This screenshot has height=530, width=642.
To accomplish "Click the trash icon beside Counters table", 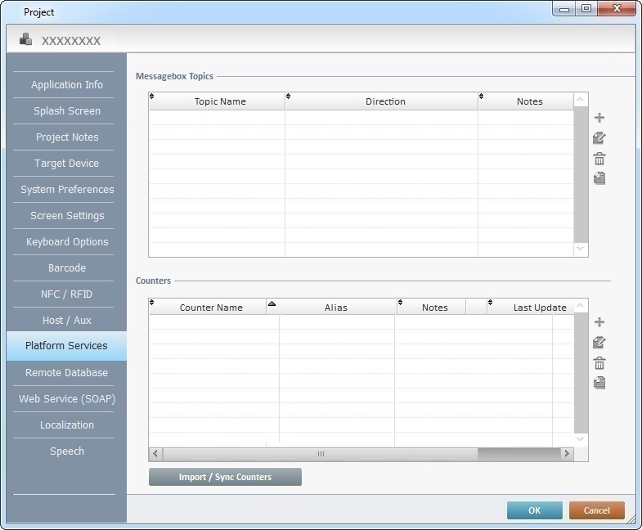I will (x=599, y=363).
